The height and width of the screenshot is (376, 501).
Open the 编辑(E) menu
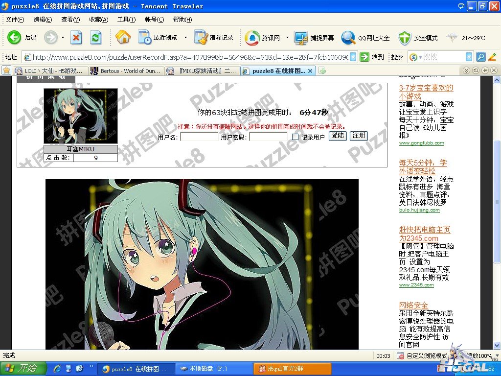43,20
